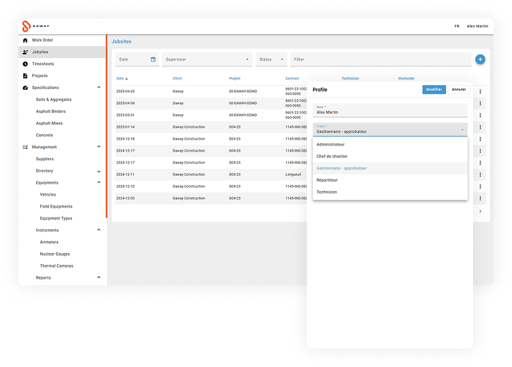Collapse the Instruments submenu
512x367 pixels.
99,230
